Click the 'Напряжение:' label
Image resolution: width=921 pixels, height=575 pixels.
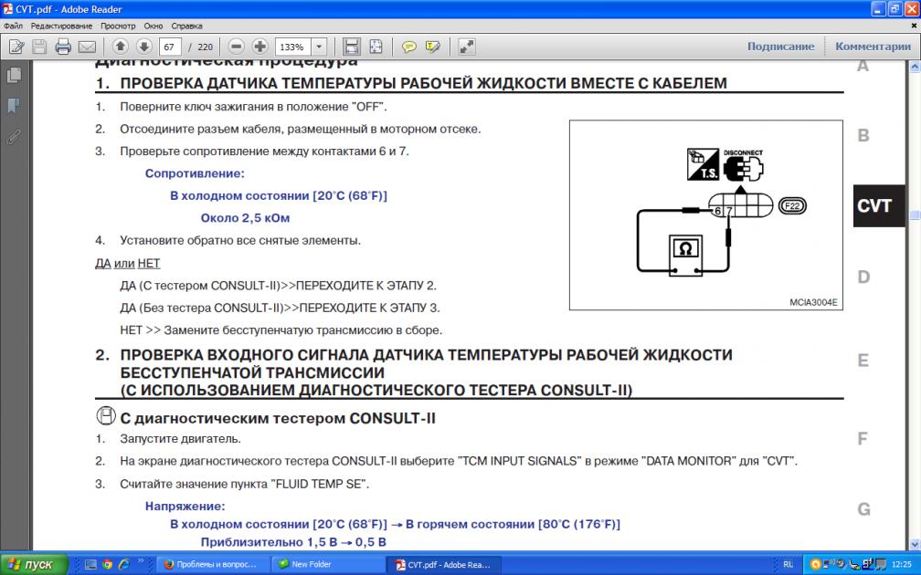(185, 507)
